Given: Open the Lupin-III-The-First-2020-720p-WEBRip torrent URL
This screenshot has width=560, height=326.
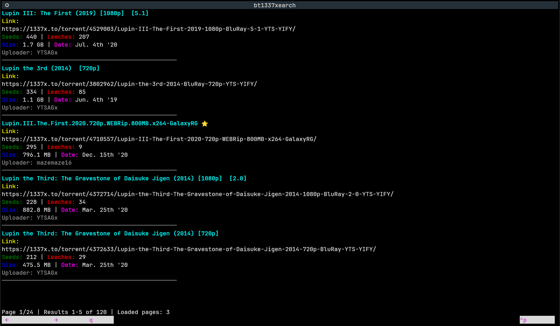Looking at the screenshot, I should 159,139.
